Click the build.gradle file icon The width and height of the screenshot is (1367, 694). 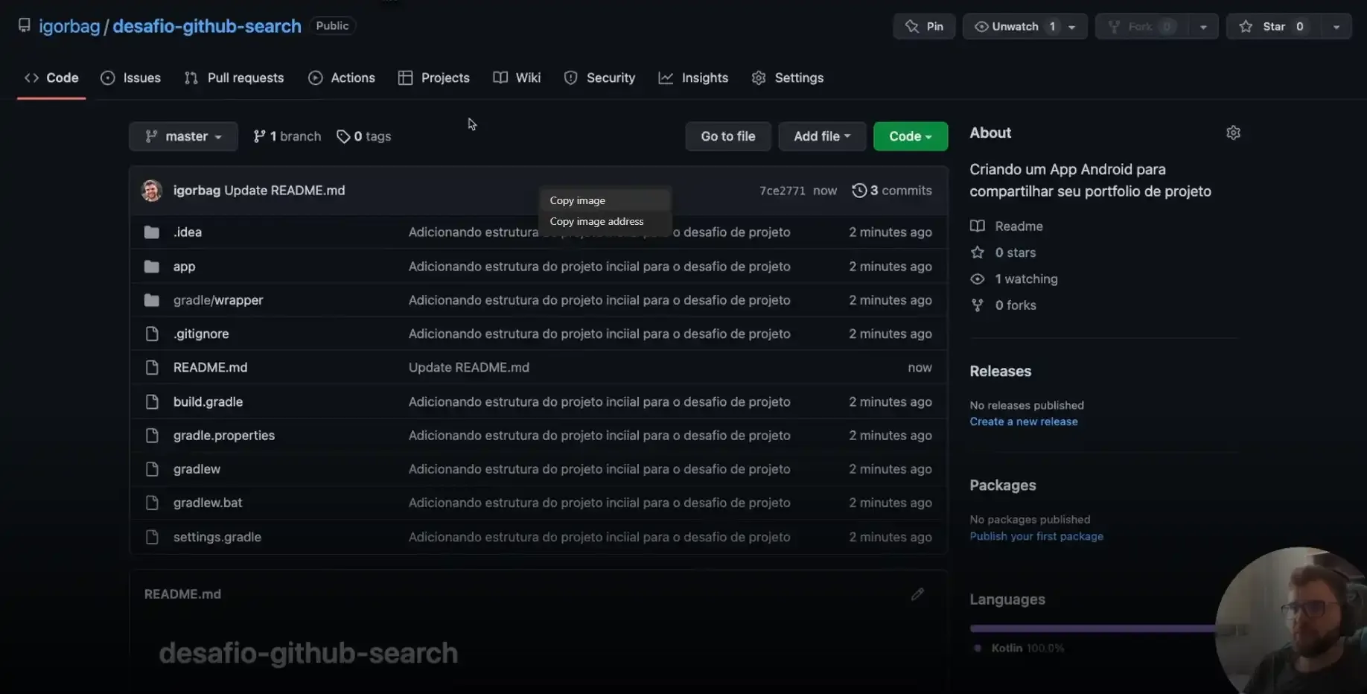pyautogui.click(x=152, y=401)
